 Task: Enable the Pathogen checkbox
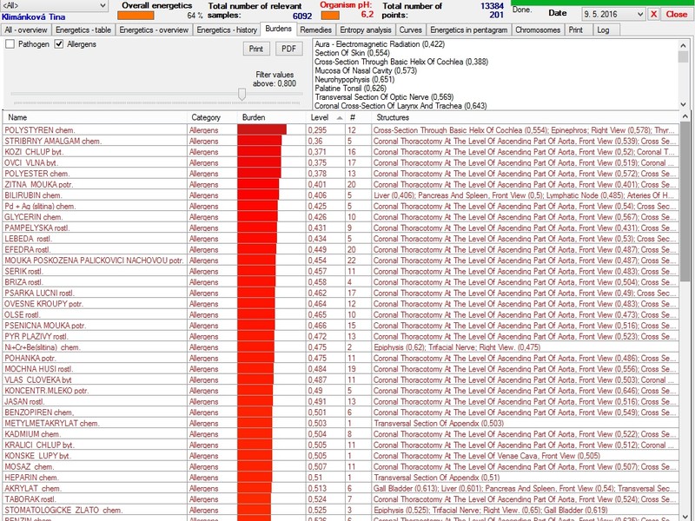(x=10, y=44)
